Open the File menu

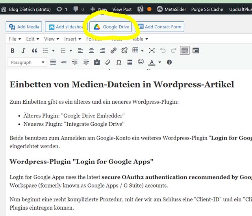[15, 39]
